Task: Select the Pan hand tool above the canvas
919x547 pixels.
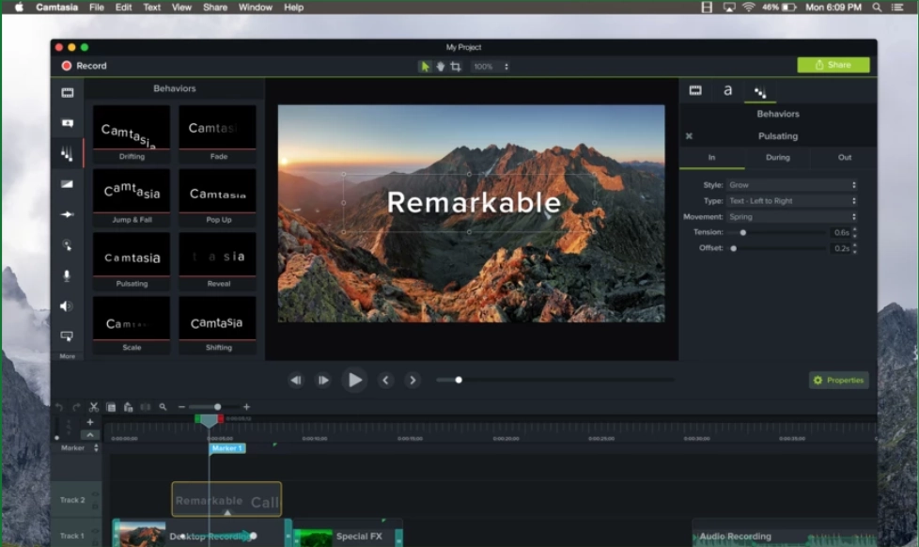Action: (x=441, y=66)
